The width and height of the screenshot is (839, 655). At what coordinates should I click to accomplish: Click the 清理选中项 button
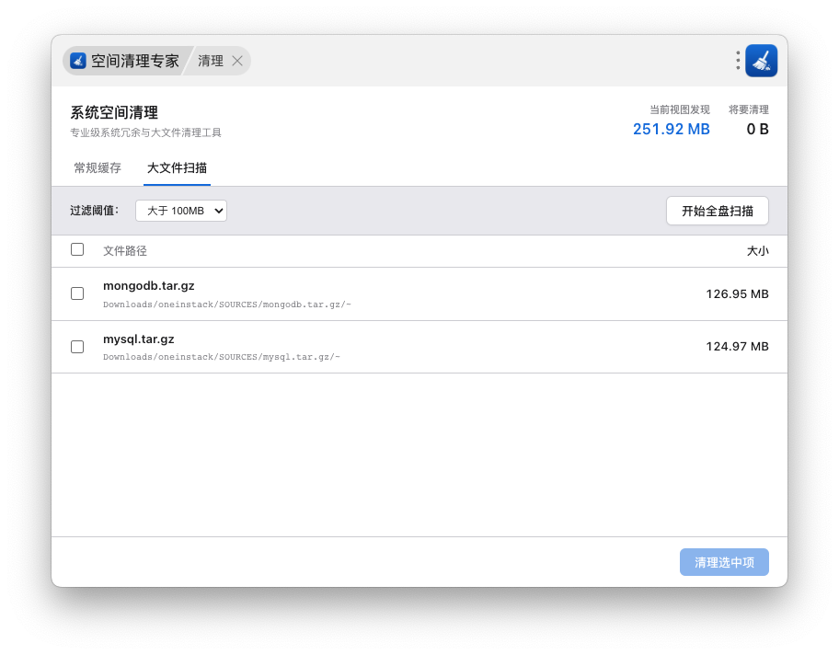click(724, 562)
